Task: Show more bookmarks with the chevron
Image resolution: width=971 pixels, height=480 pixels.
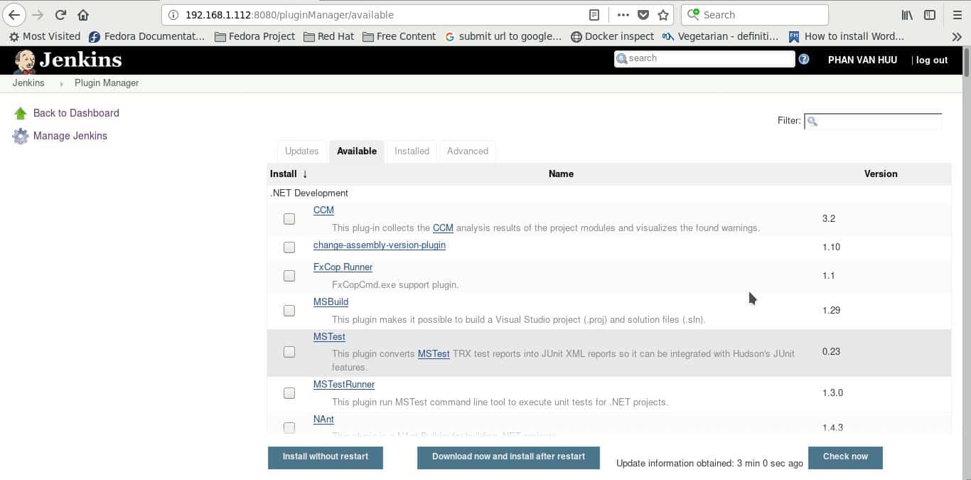Action: (957, 36)
